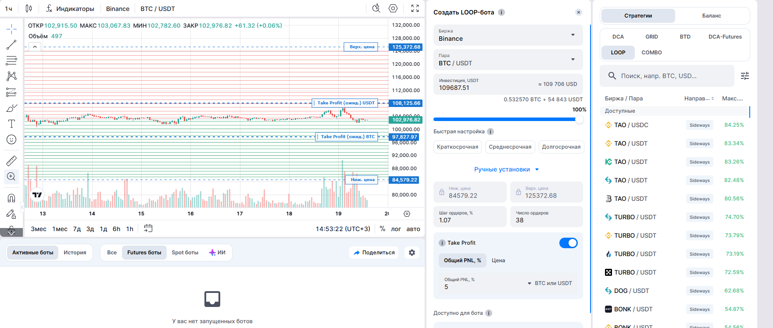Image resolution: width=773 pixels, height=328 pixels.
Task: Open the Индикаторы indicators menu
Action: 70,8
